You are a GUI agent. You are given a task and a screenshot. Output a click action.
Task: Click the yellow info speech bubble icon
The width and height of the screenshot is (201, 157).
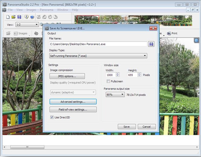(26, 17)
